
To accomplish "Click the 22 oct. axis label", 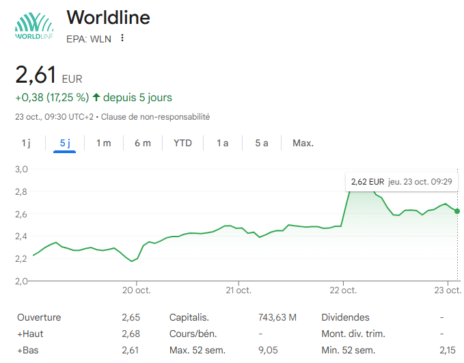I will (x=343, y=290).
